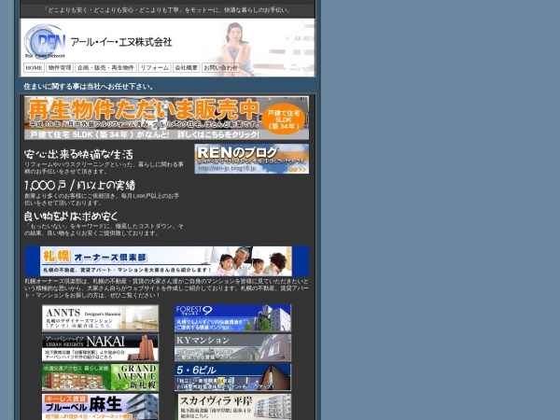Open the RENのブログ banner
This screenshot has width=560, height=420.
pyautogui.click(x=251, y=159)
